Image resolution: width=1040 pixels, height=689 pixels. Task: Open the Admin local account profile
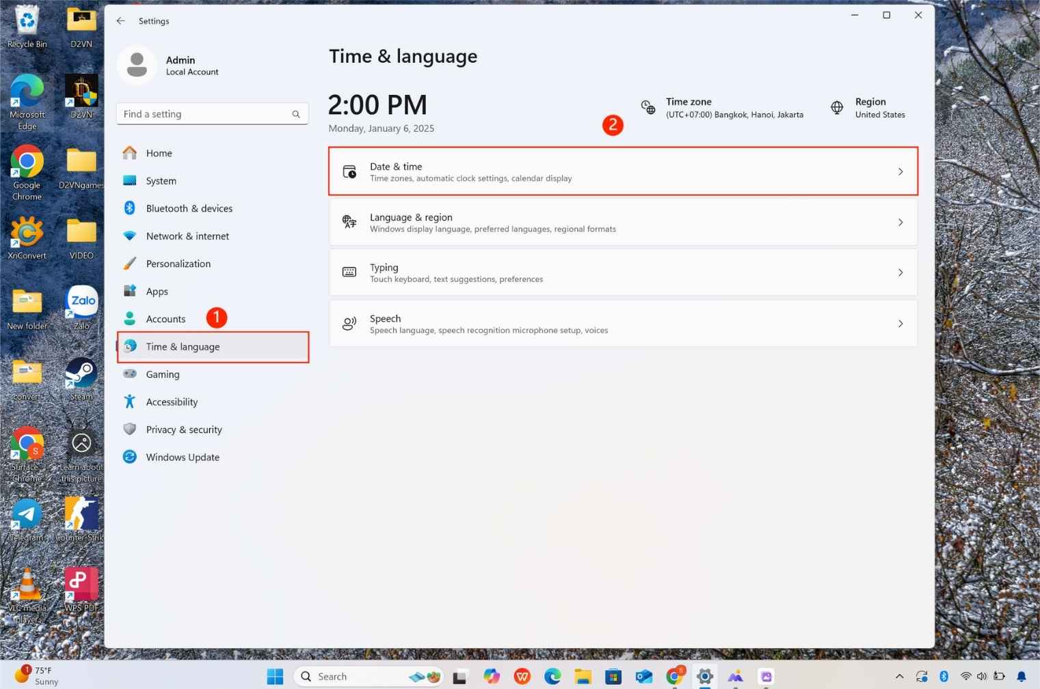(181, 65)
